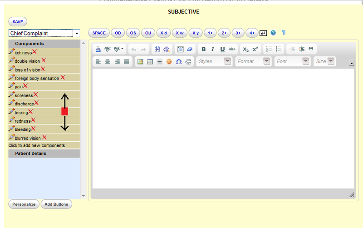Toggle strikethrough text formatting

232,49
